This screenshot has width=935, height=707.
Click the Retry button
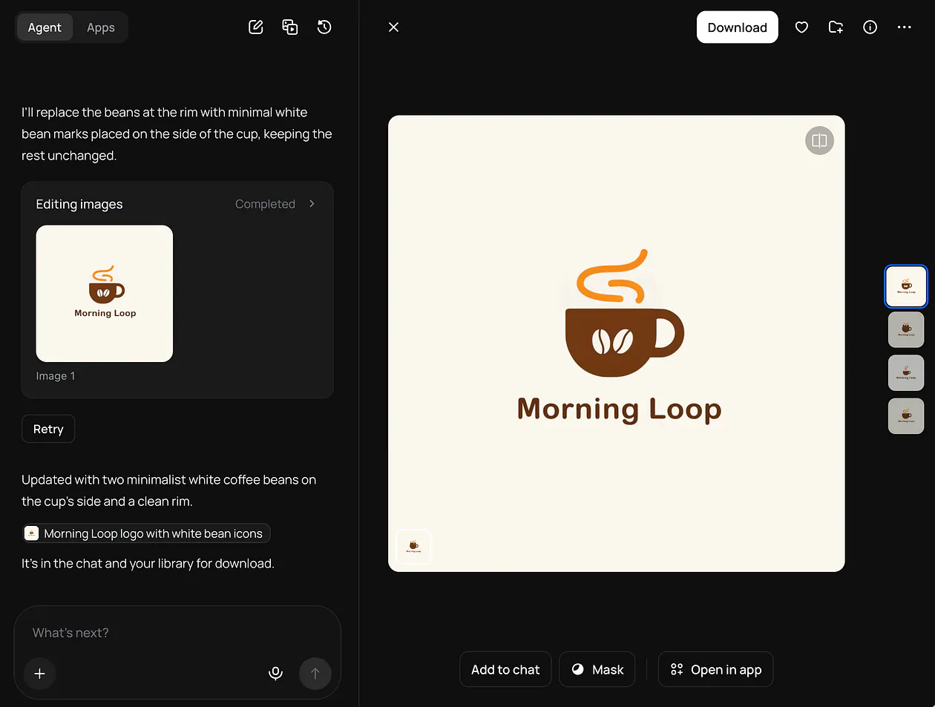click(x=48, y=429)
